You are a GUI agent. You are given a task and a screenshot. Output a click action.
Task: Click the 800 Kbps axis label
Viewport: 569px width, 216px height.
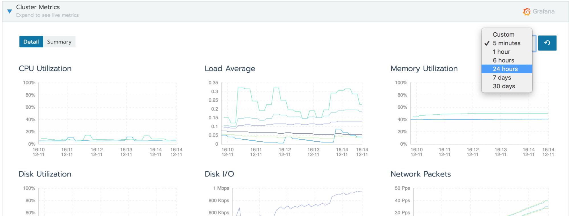(x=219, y=200)
